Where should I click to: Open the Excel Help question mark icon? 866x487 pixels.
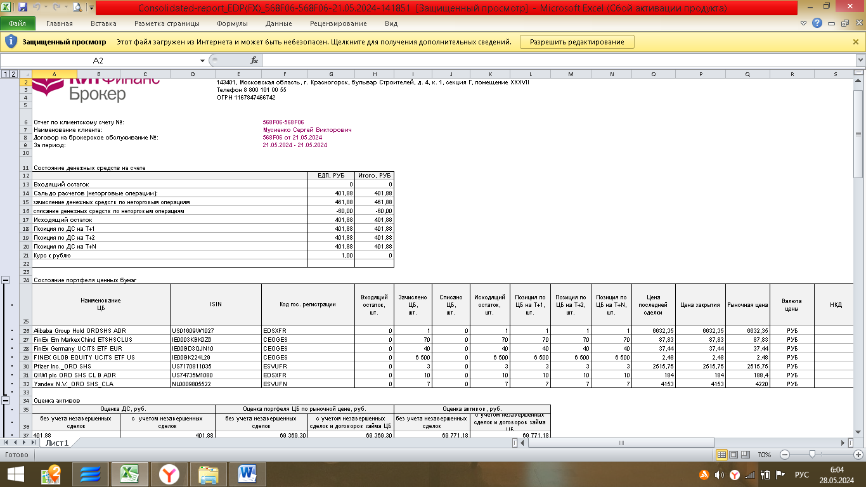pos(818,23)
